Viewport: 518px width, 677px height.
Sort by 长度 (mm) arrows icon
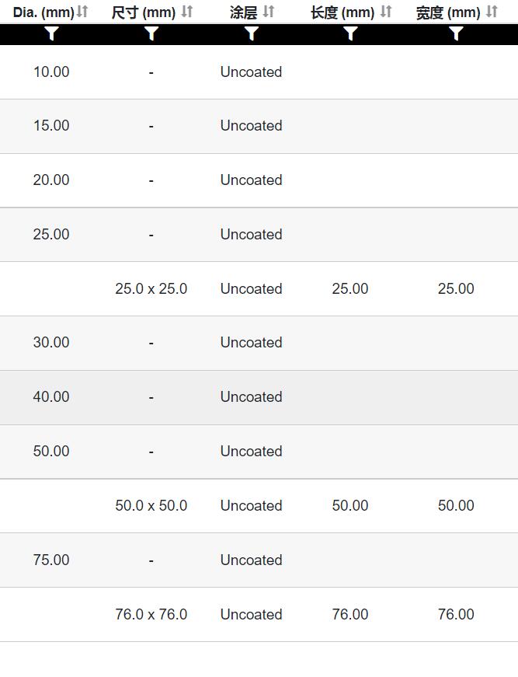click(x=386, y=12)
